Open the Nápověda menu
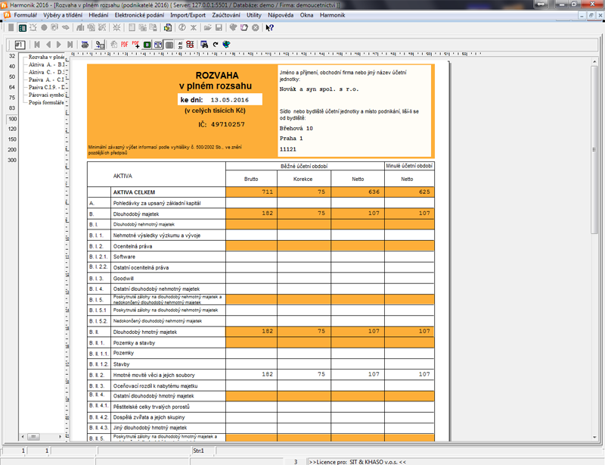 (x=280, y=15)
